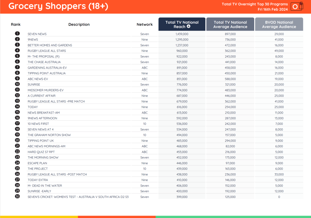
Task: Click the rank 23 number badge
Action: [17, 157]
